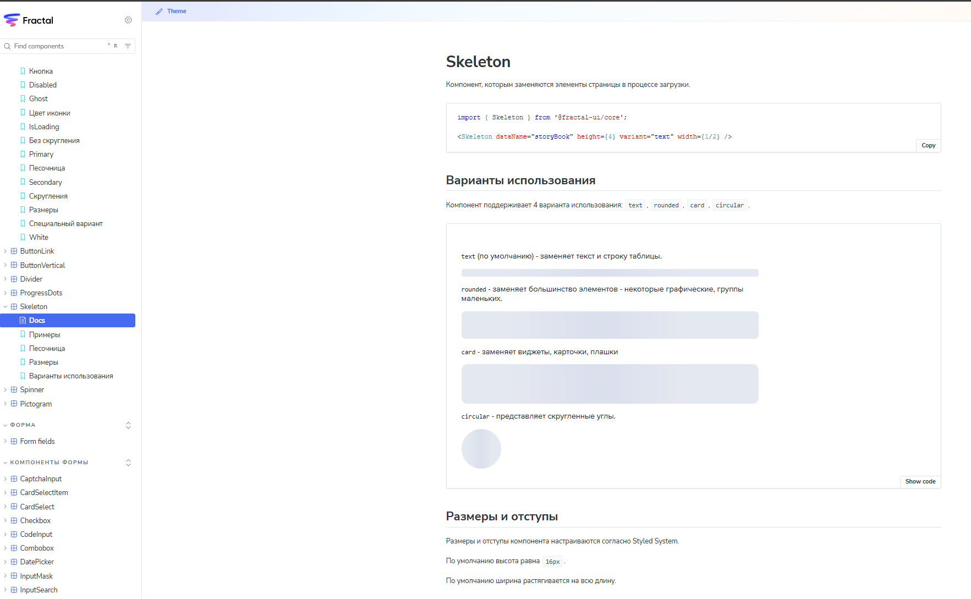Screen dimensions: 971x599
Task: Click the Theme pencil icon in toolbar
Action: (159, 12)
